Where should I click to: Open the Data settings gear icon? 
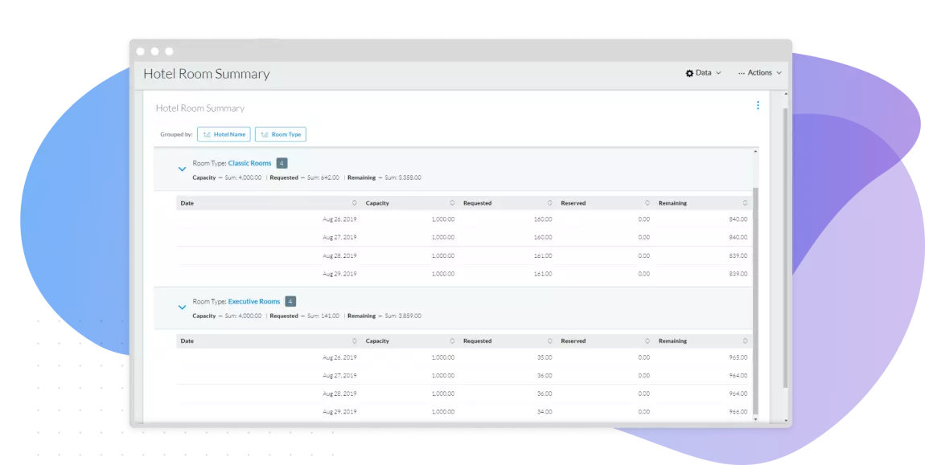(x=689, y=72)
